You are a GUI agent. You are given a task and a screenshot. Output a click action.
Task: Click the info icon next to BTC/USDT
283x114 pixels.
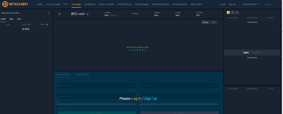(x=88, y=14)
